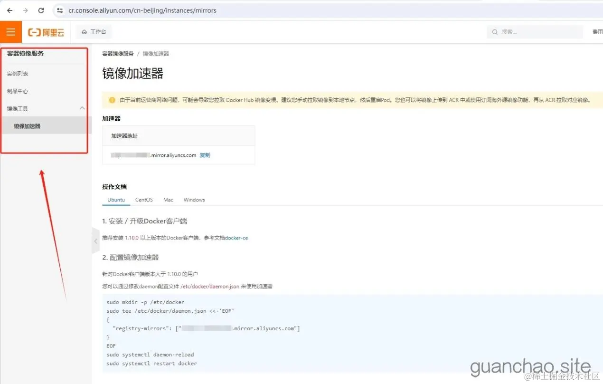Click the 镜像加速器 breadcrumb
The width and height of the screenshot is (603, 384).
coord(156,54)
